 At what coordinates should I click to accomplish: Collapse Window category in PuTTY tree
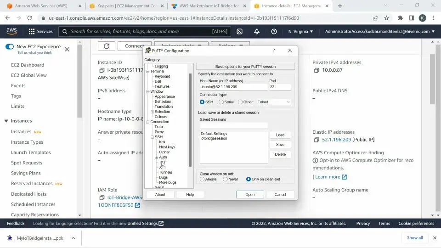[x=147, y=92]
